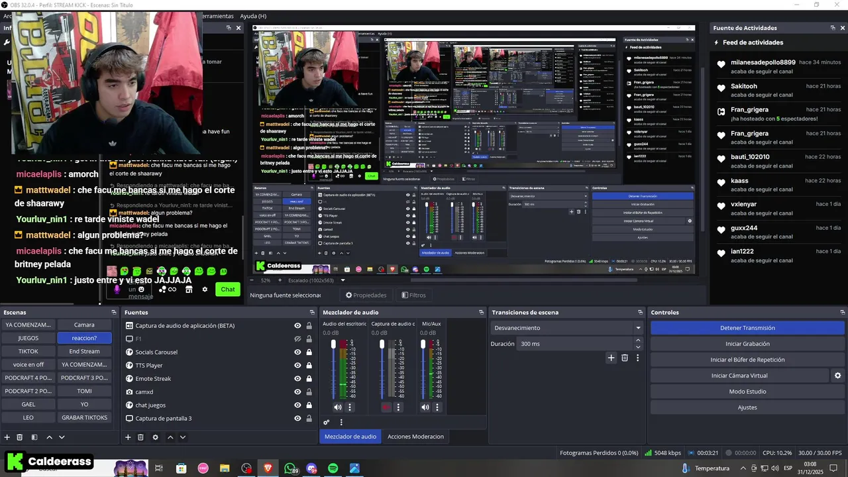Delete selected source with the Fuentes trash icon

point(140,437)
